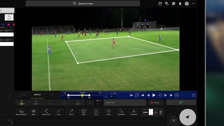Jump back five seconds

pos(137,95)
